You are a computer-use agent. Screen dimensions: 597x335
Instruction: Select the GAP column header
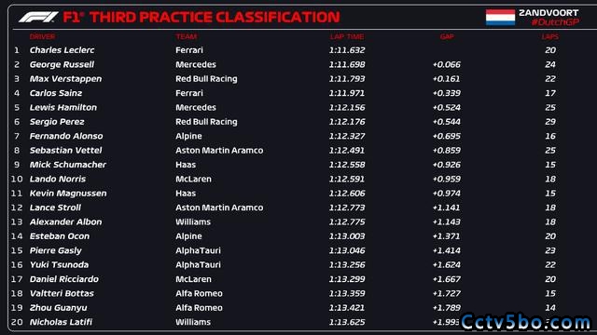tap(447, 36)
